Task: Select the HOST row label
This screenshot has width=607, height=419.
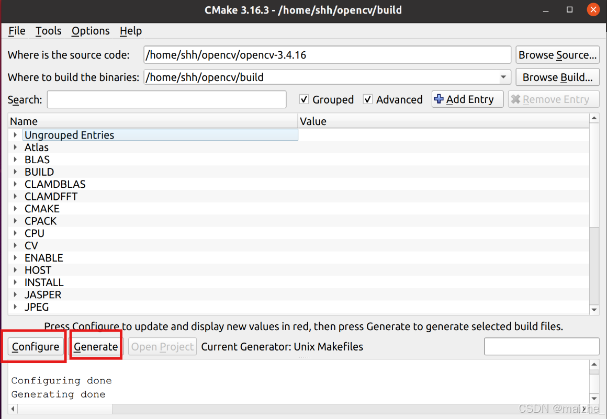Action: (x=38, y=270)
